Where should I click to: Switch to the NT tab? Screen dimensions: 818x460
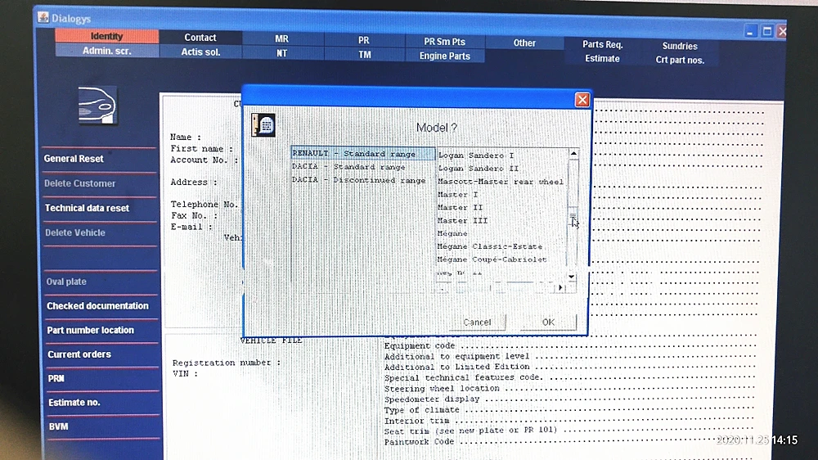point(281,53)
